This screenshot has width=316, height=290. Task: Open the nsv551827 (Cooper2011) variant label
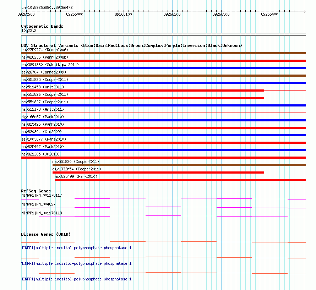pyautogui.click(x=45, y=102)
